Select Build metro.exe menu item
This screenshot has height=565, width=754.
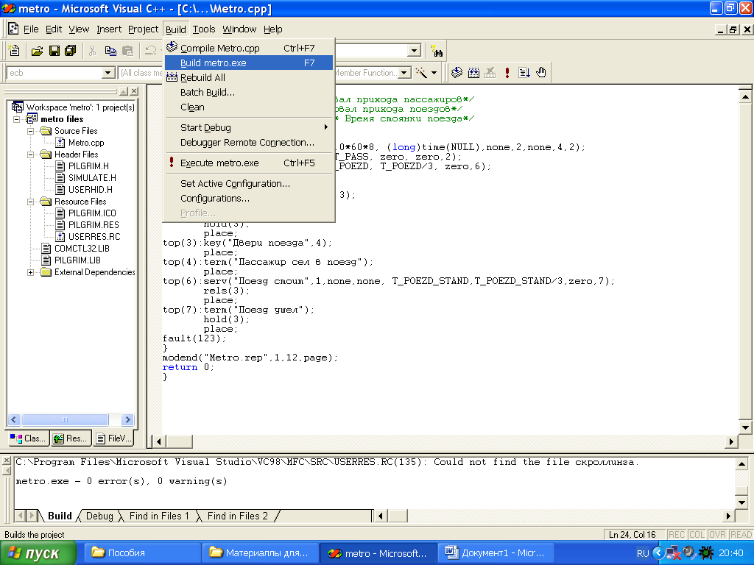point(249,63)
